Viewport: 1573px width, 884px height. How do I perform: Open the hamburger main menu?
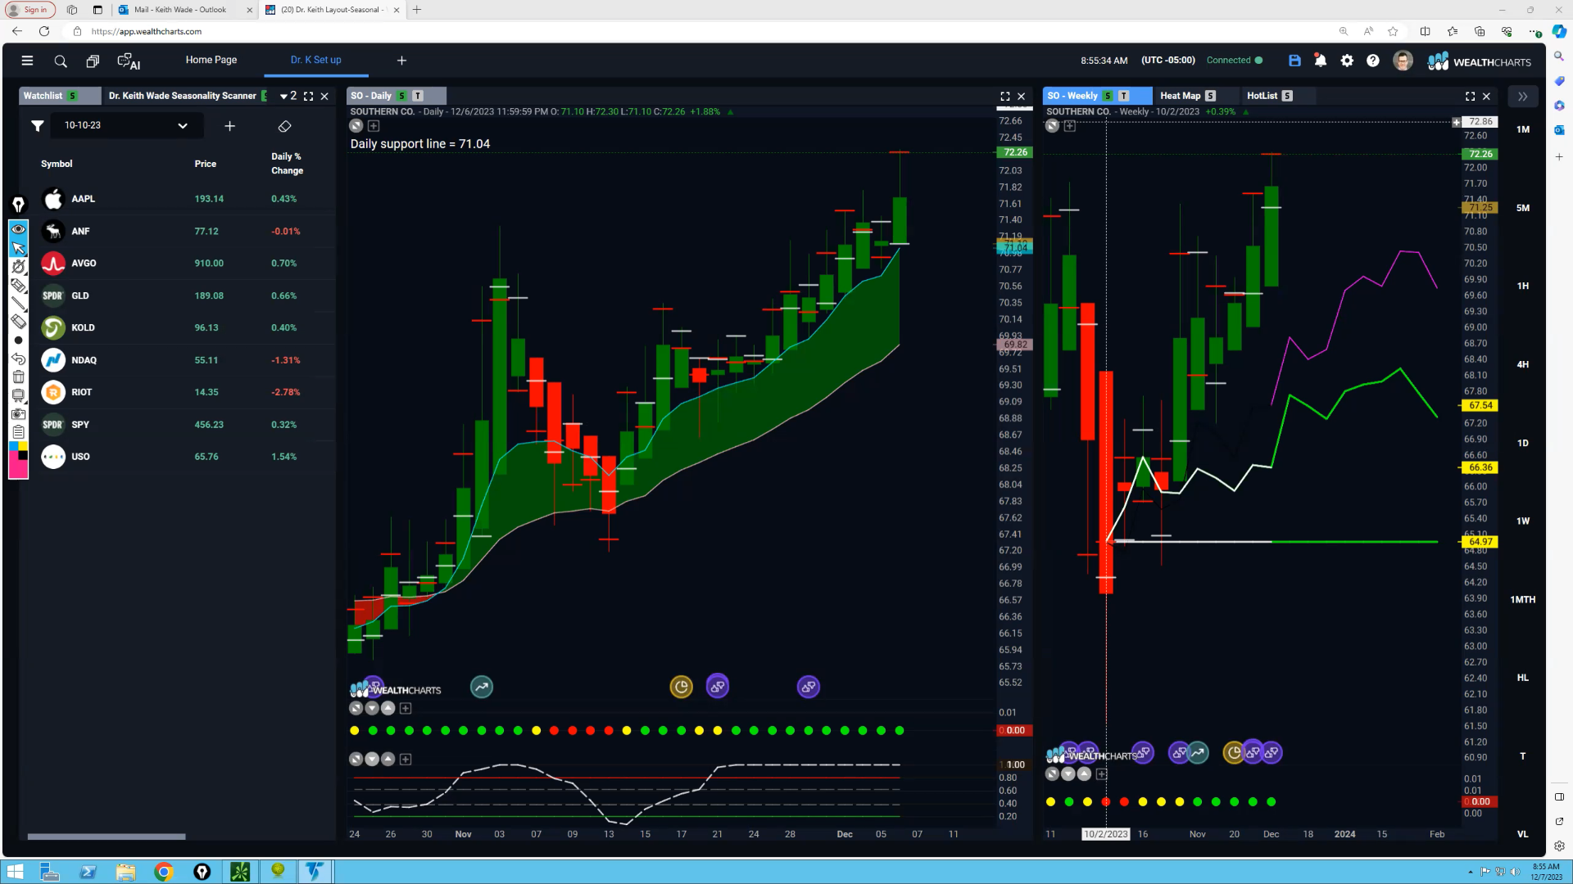(x=27, y=61)
